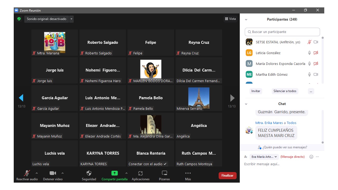Select the Minerva Serrano Eiffel Tower tile
This screenshot has width=338, height=190.
(x=199, y=98)
